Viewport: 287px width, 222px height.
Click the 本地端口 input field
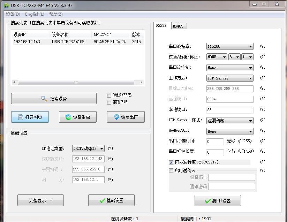click(230, 110)
